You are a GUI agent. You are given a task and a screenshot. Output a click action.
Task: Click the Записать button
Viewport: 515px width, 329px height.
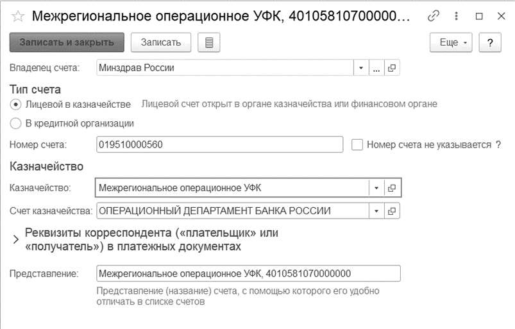click(x=161, y=42)
